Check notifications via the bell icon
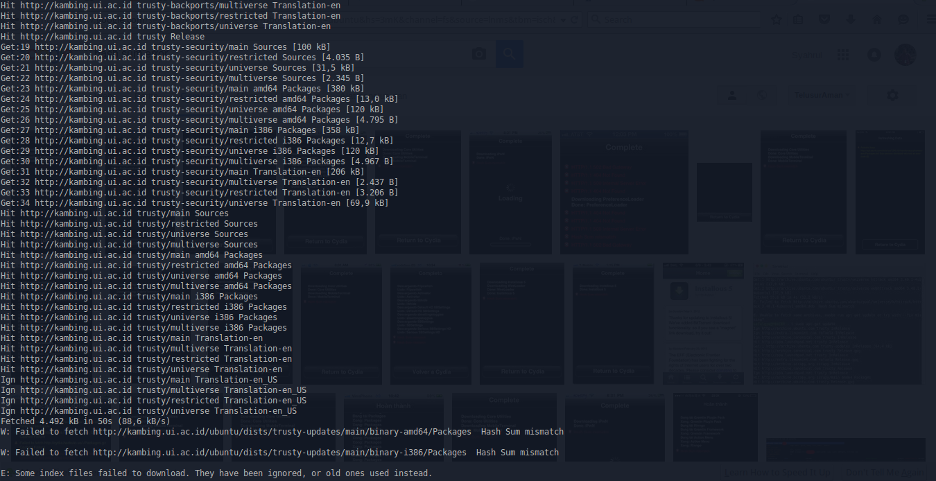Image resolution: width=936 pixels, height=481 pixels. 874,55
